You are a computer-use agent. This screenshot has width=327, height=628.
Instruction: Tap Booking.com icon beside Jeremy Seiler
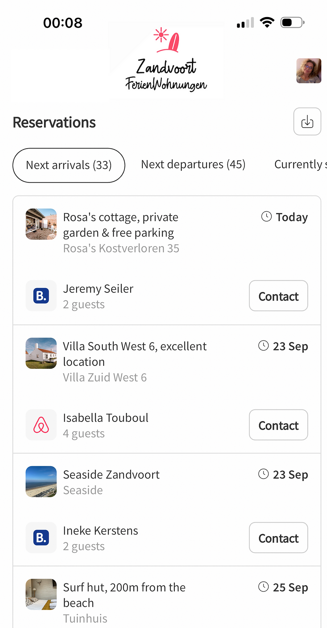[x=41, y=296]
